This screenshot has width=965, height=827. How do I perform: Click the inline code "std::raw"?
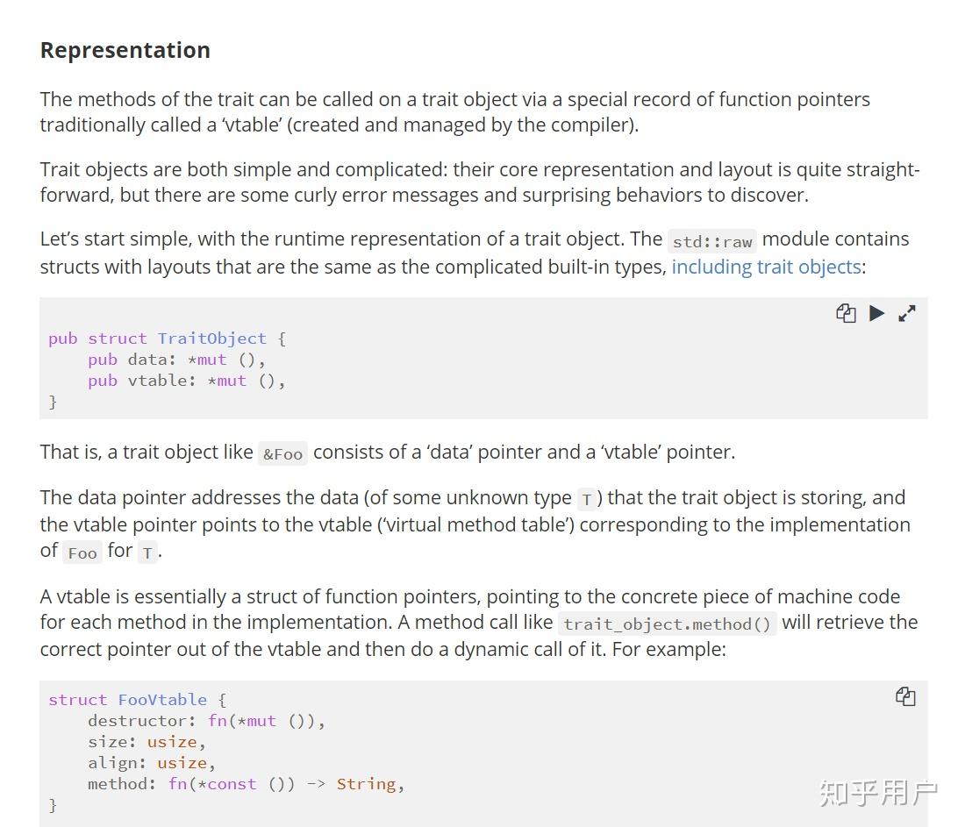point(712,242)
